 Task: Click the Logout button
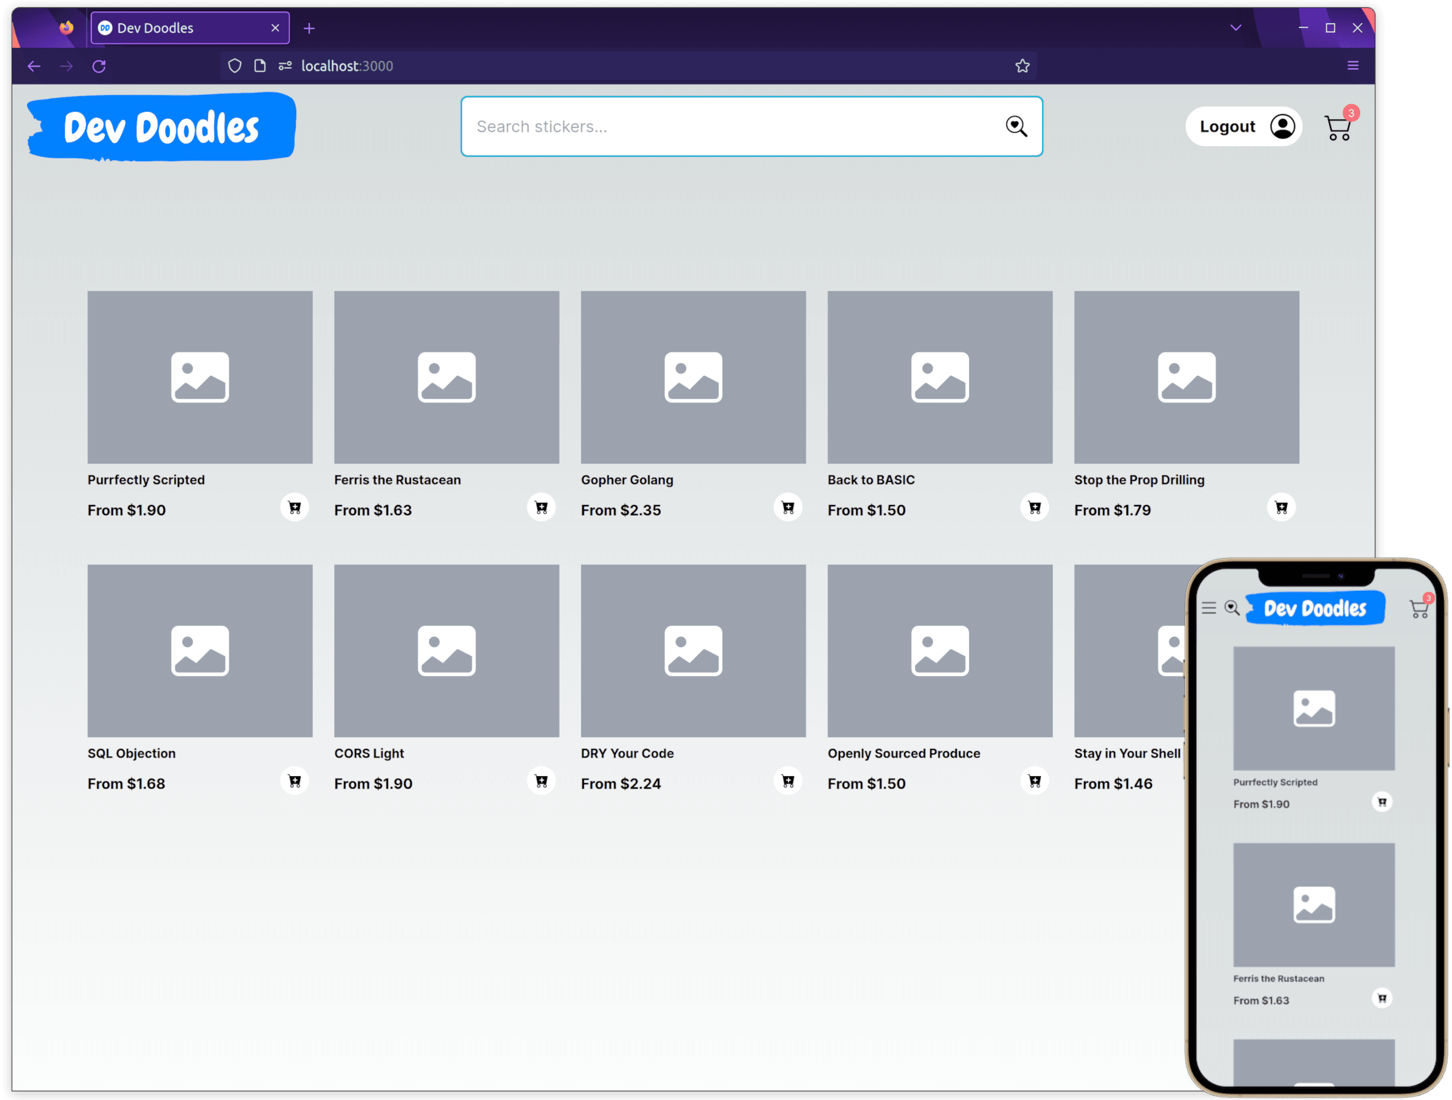(x=1227, y=127)
